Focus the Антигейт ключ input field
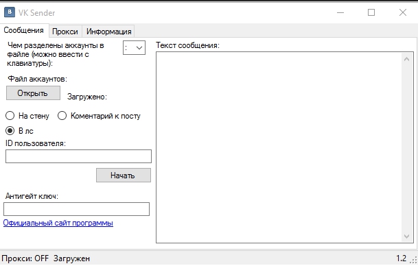Viewport: 418px width, 266px height. pos(76,209)
